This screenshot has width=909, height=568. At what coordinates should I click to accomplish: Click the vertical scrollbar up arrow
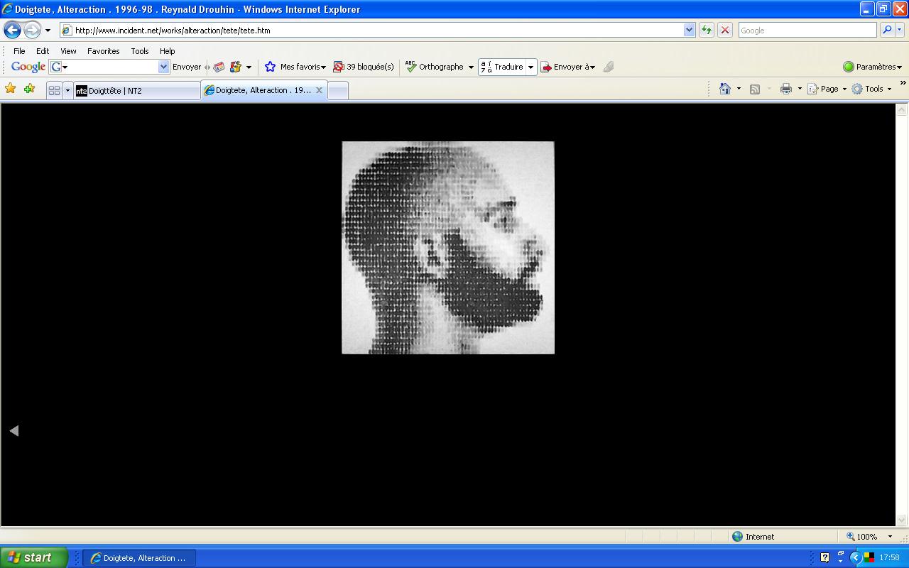[902, 110]
